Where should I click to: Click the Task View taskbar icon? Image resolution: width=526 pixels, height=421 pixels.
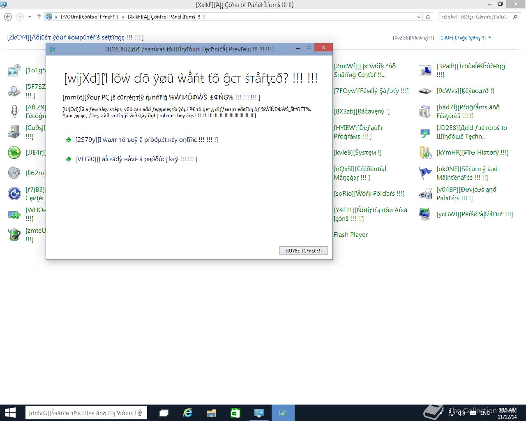click(164, 413)
